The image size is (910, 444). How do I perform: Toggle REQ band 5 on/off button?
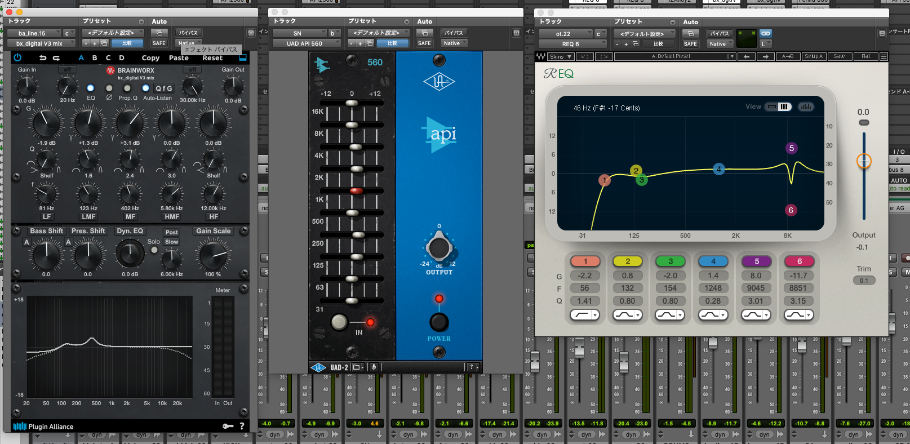point(756,261)
